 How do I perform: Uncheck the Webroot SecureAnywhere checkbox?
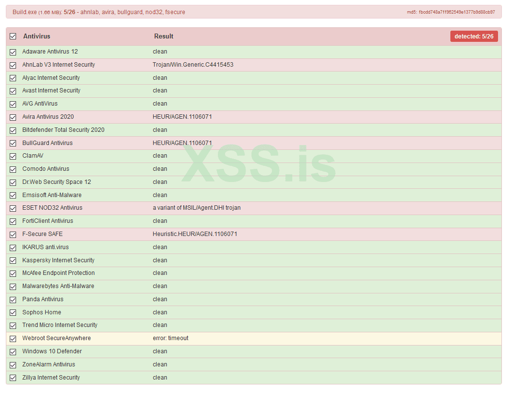pyautogui.click(x=13, y=339)
